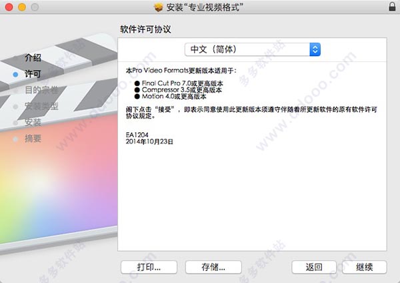
Task: Click the 继续 (Continue) button
Action: [x=364, y=267]
